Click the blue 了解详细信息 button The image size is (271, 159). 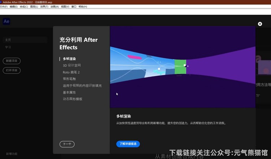128,144
